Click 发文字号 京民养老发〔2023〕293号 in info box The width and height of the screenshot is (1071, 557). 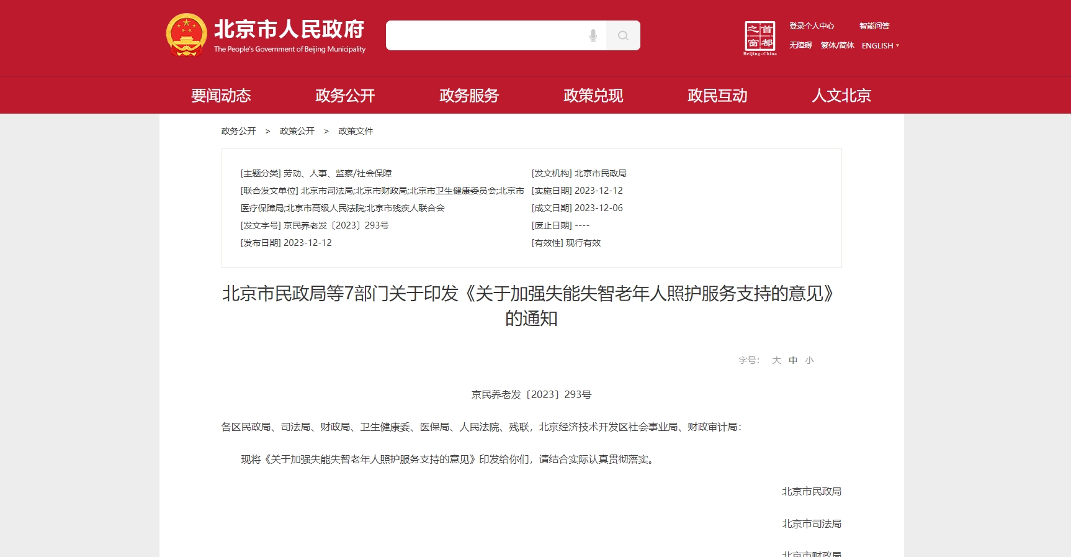[315, 225]
